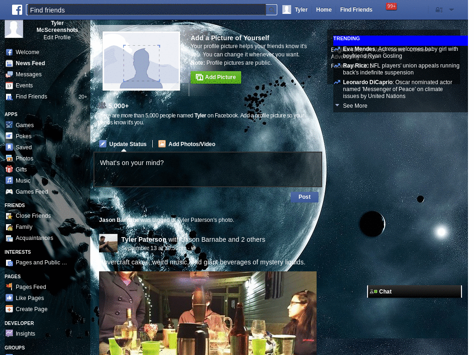The height and width of the screenshot is (355, 474).
Task: Click the Add Photos/Video picture icon
Action: [162, 144]
